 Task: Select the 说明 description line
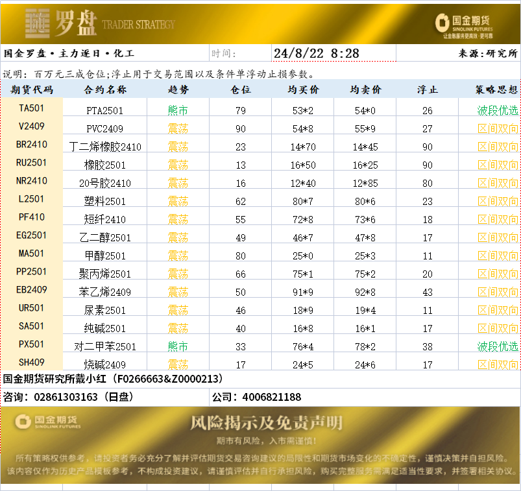[159, 74]
